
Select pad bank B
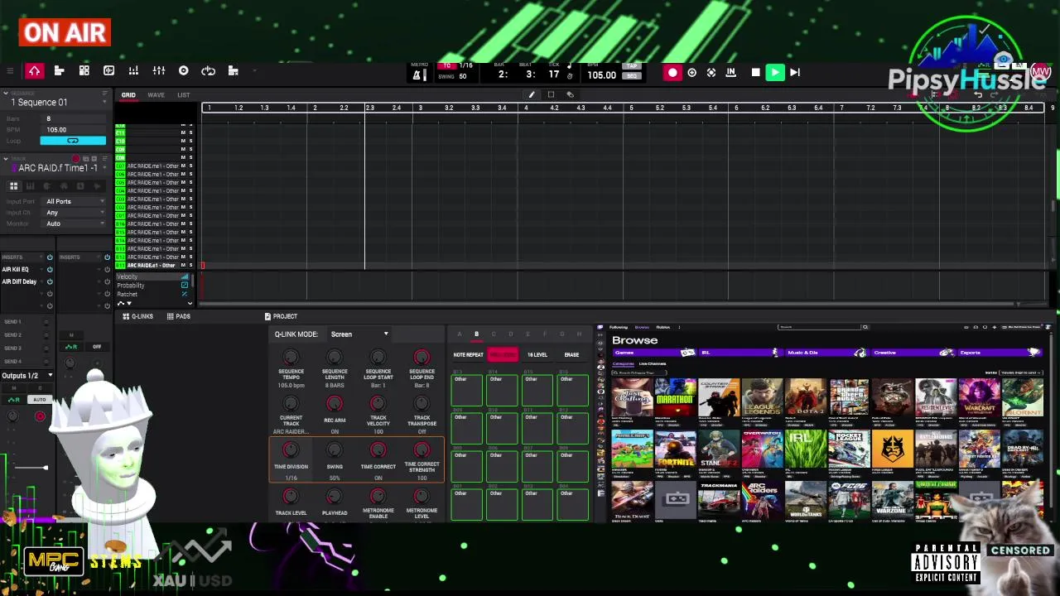(x=476, y=334)
